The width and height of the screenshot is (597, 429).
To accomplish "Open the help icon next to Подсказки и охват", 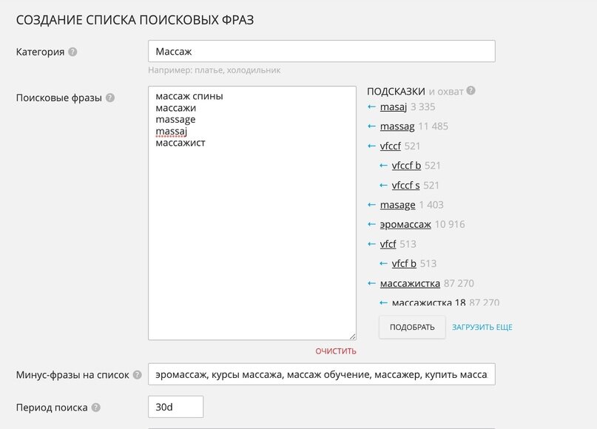I will pos(471,90).
